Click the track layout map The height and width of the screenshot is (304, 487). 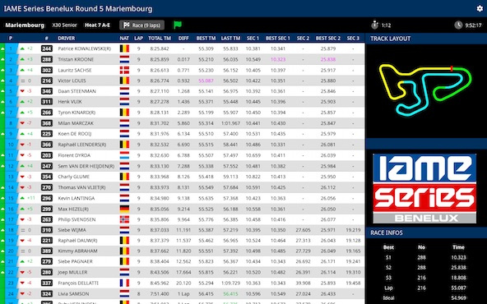click(x=425, y=90)
